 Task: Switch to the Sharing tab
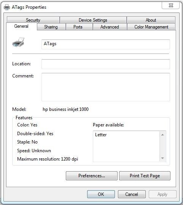point(51,27)
